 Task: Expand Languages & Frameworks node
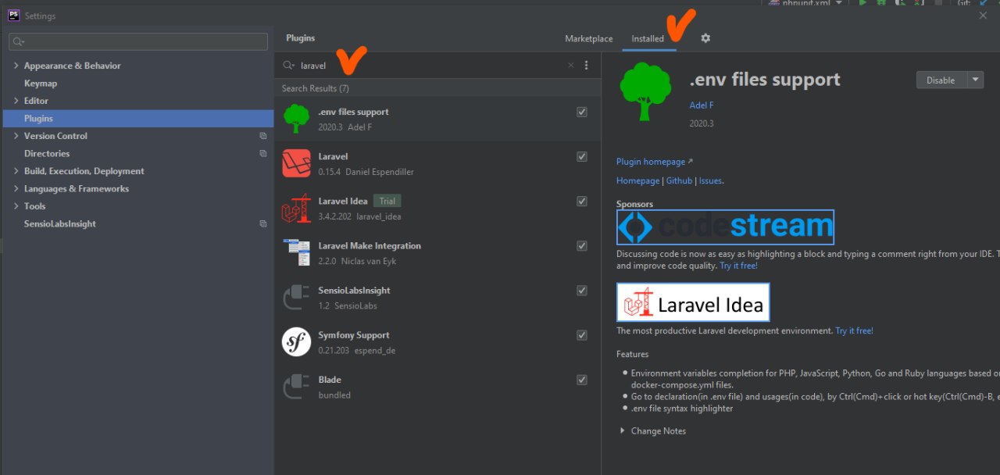16,188
